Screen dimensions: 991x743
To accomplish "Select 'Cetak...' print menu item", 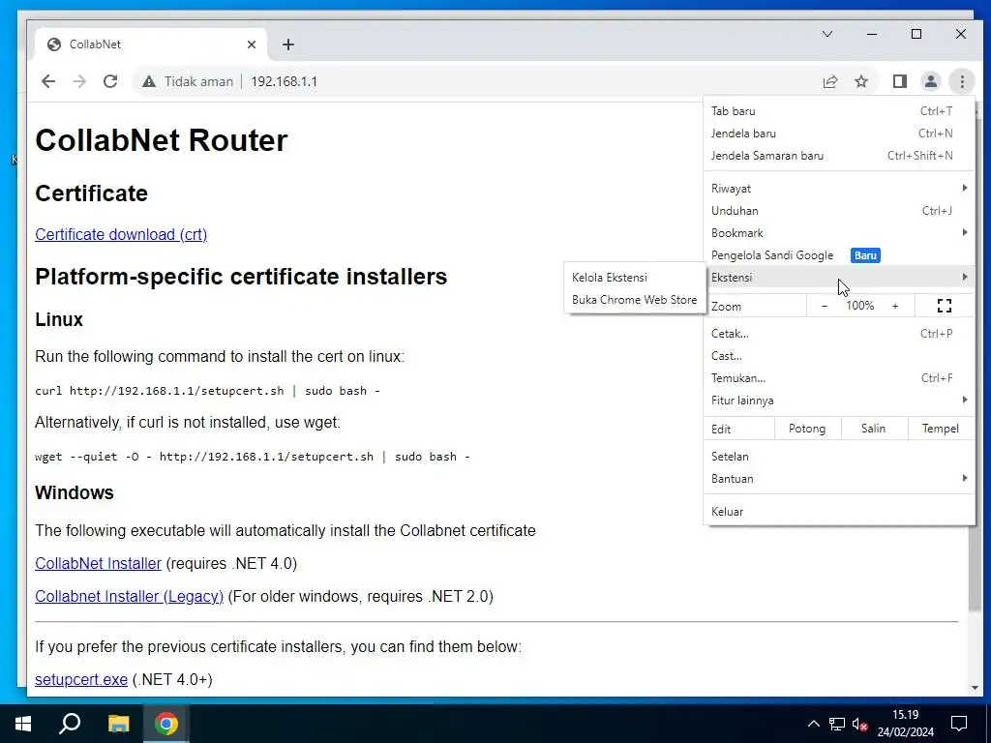I will 839,334.
